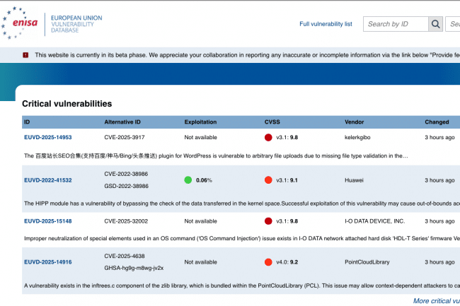This screenshot has width=460, height=306.
Task: Select the text CVE-2025-32002
Action: [126, 221]
